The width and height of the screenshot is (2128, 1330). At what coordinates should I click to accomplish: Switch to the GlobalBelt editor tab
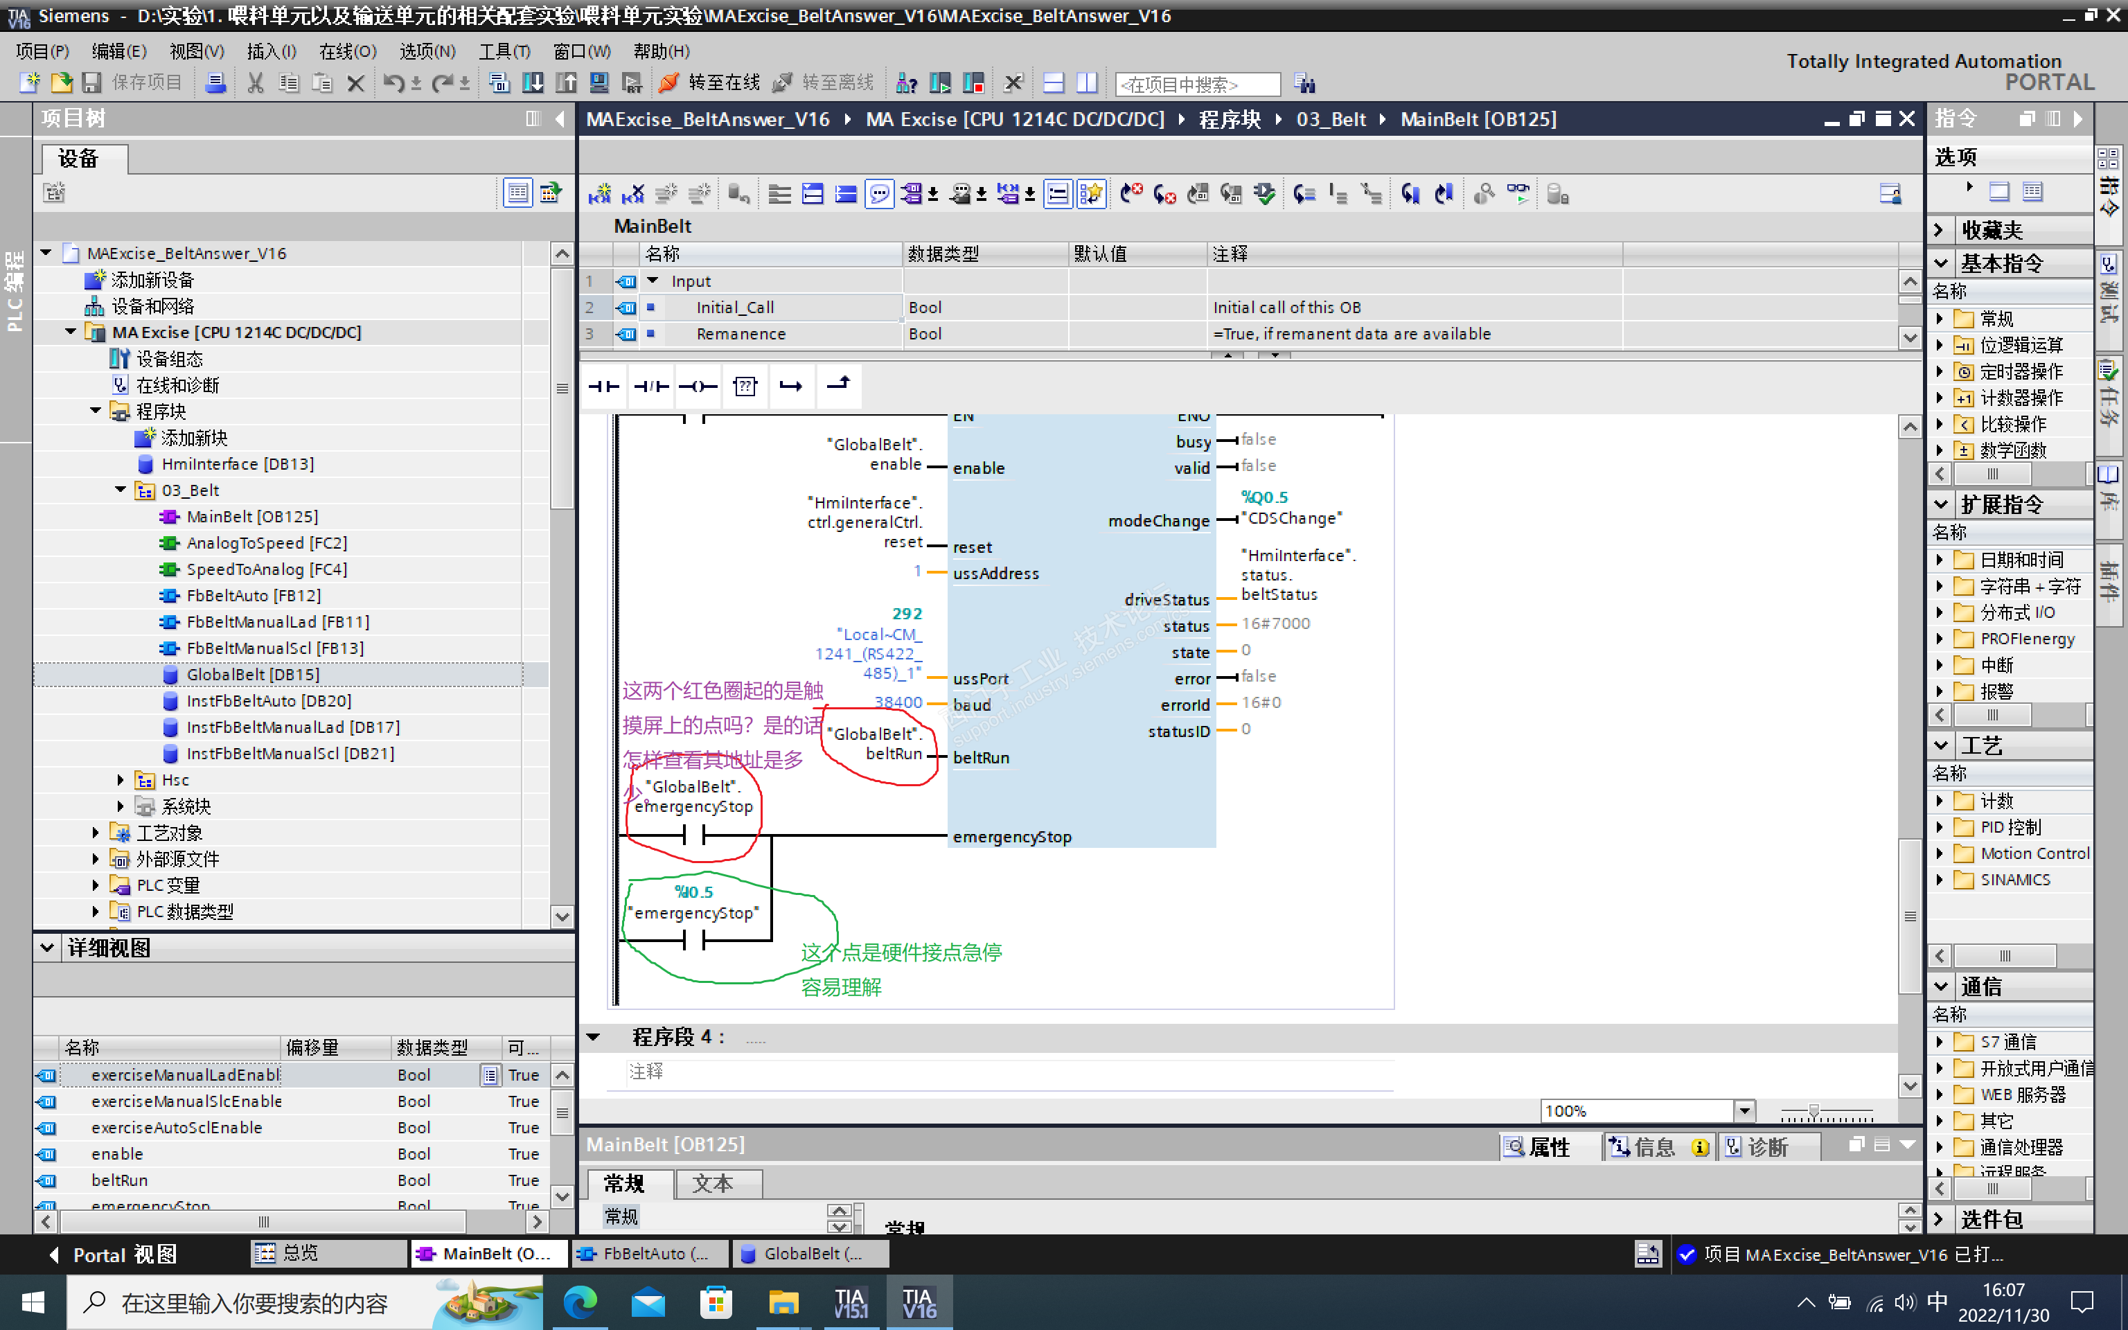(x=809, y=1254)
